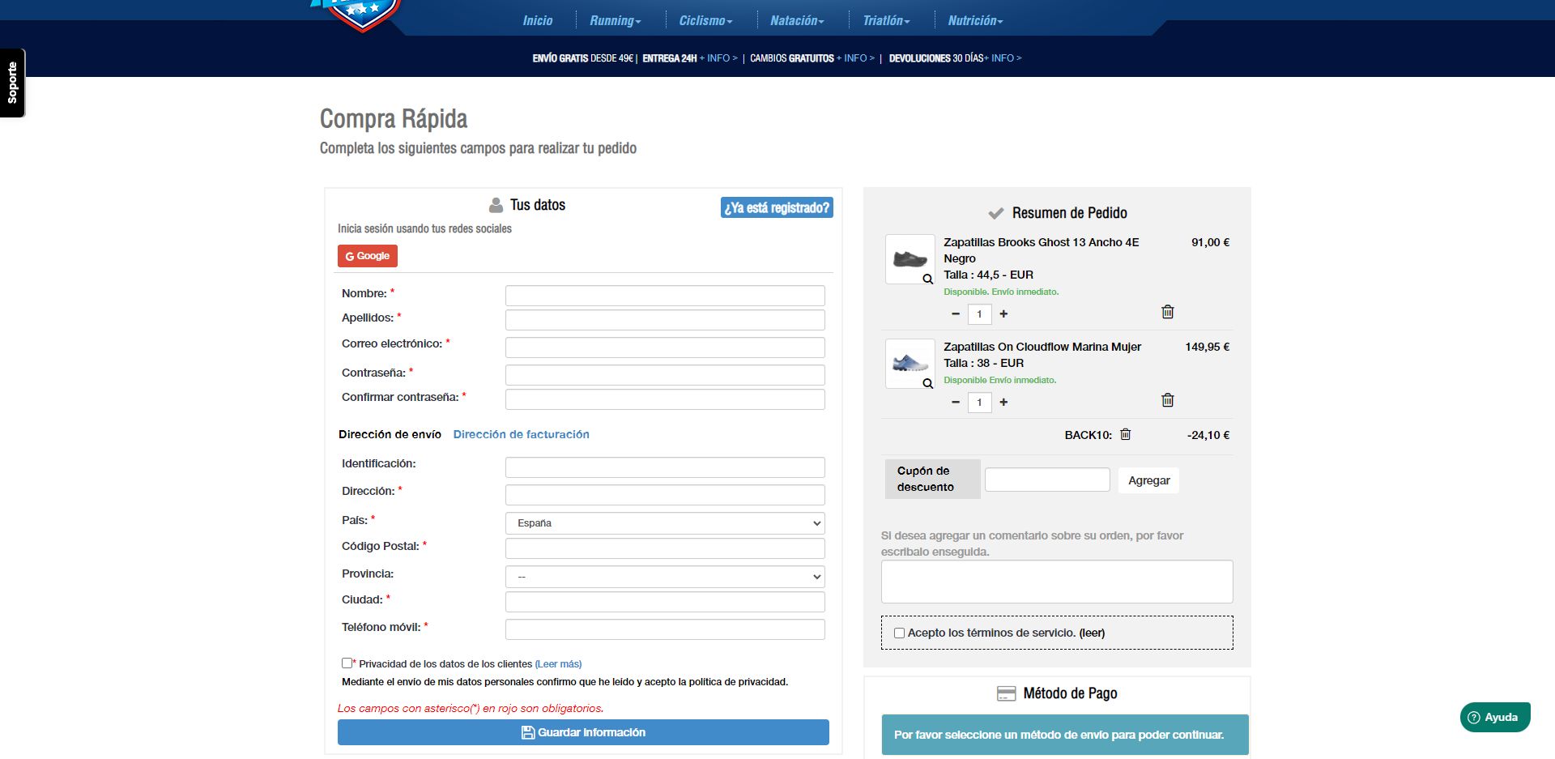This screenshot has width=1555, height=759.
Task: Expand the Nutrición navigation dropdown
Action: 974,21
